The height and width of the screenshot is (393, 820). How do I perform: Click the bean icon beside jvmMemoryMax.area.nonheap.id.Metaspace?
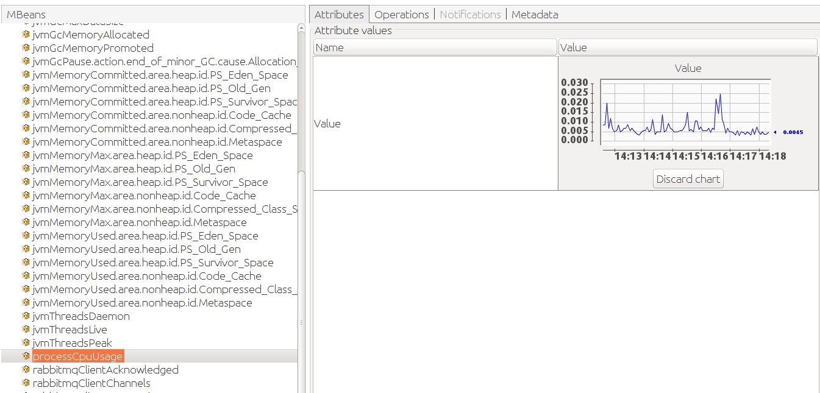click(x=26, y=222)
